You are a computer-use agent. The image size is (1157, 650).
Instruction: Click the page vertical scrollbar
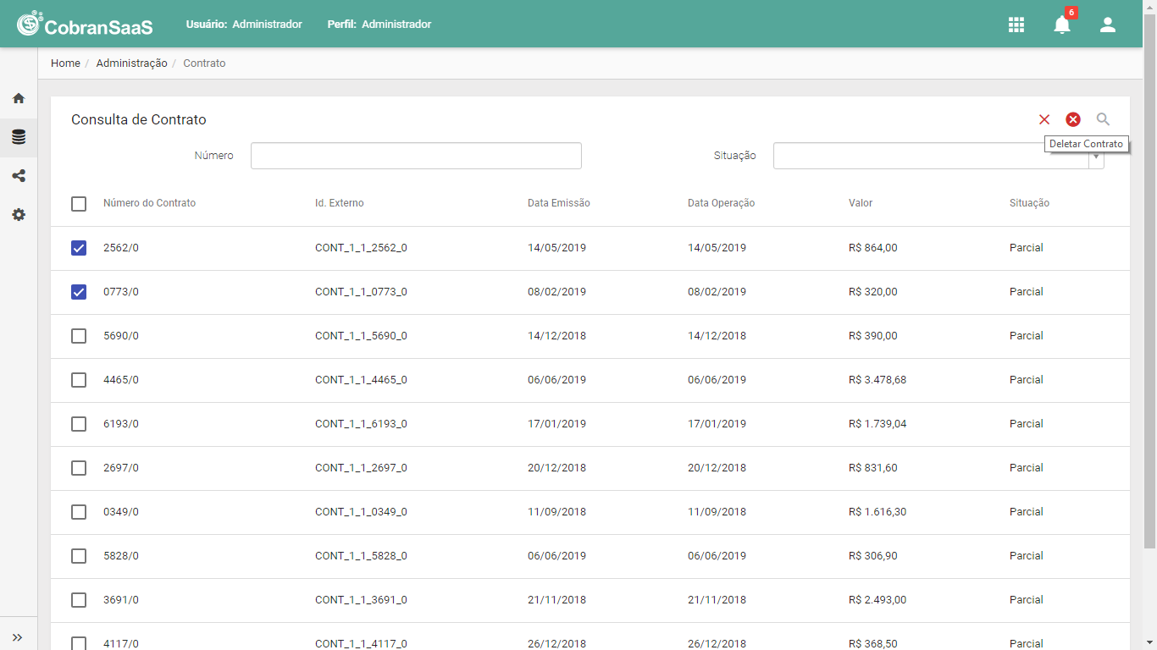pos(1149,279)
